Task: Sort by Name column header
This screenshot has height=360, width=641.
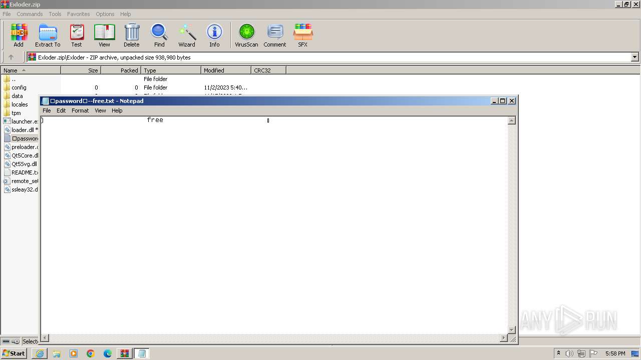Action: pos(31,70)
